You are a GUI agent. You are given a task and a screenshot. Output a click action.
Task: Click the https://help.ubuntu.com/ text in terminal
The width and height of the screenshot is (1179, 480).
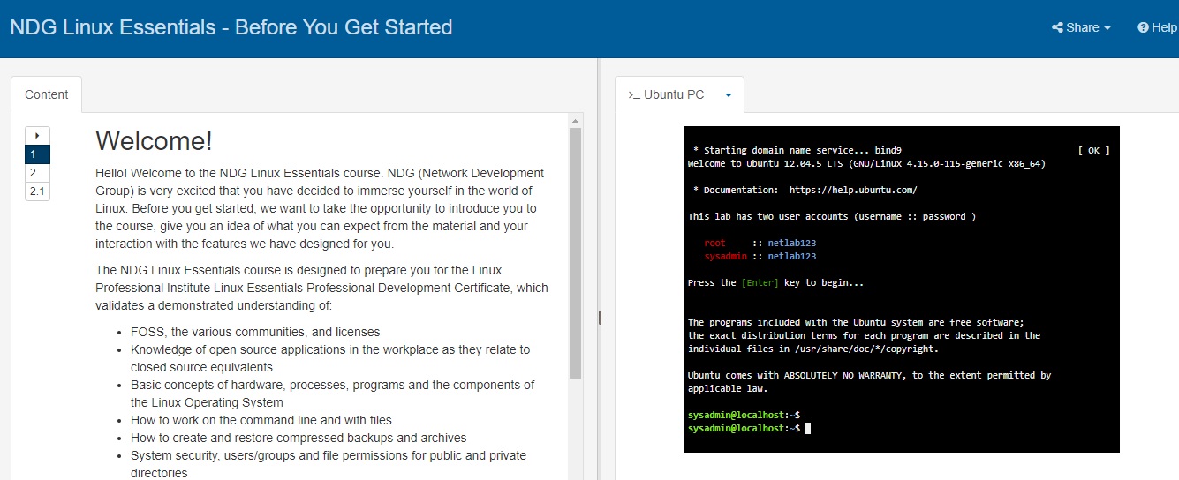pyautogui.click(x=853, y=190)
